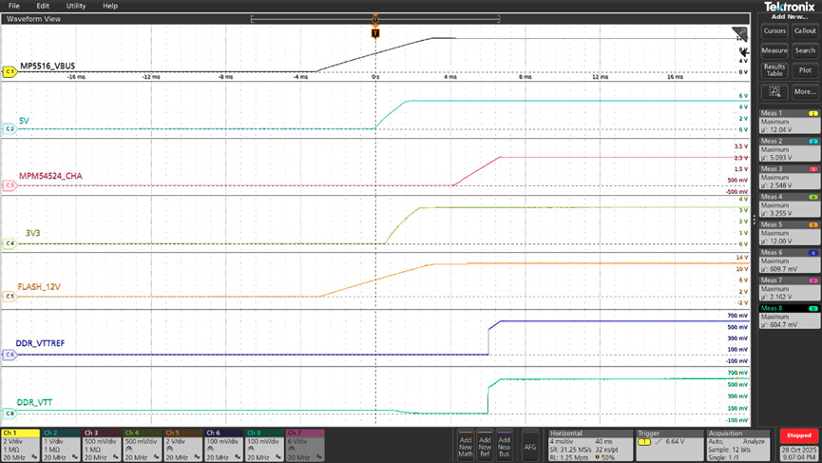822x463 pixels.
Task: Open the AFG function generator
Action: pyautogui.click(x=530, y=443)
